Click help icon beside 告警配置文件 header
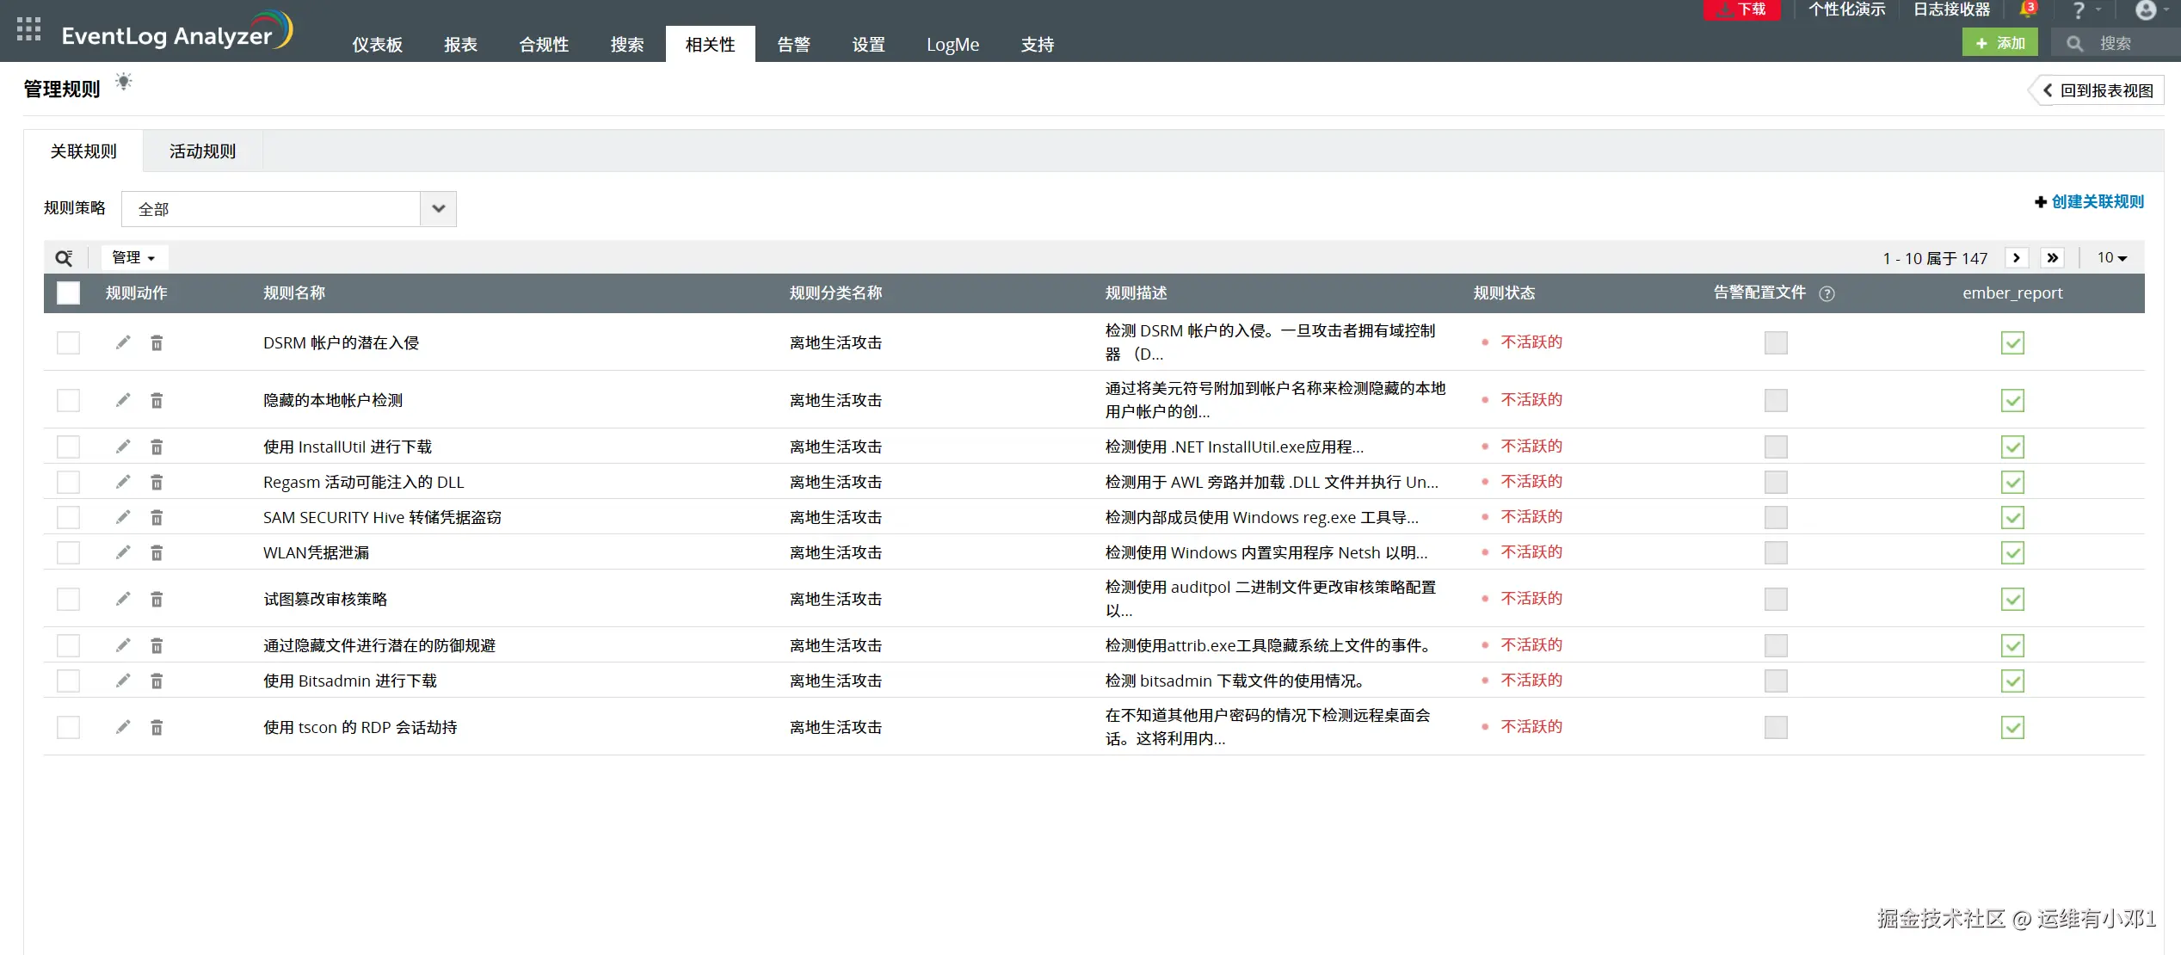The height and width of the screenshot is (955, 2181). (x=1827, y=293)
